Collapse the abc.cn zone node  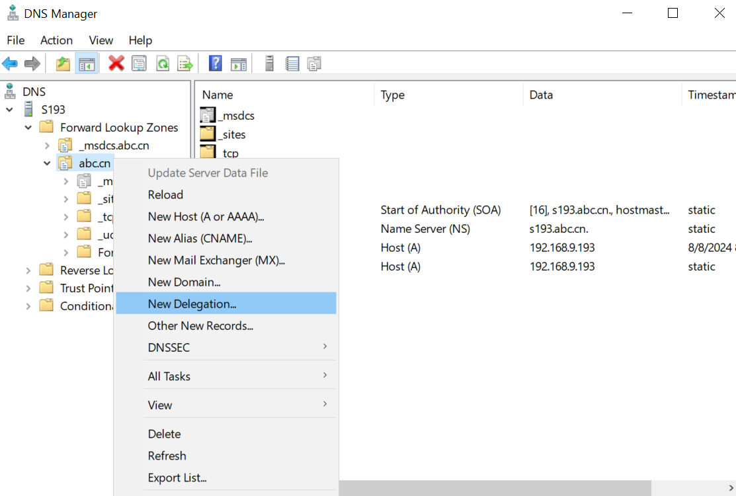tap(47, 163)
